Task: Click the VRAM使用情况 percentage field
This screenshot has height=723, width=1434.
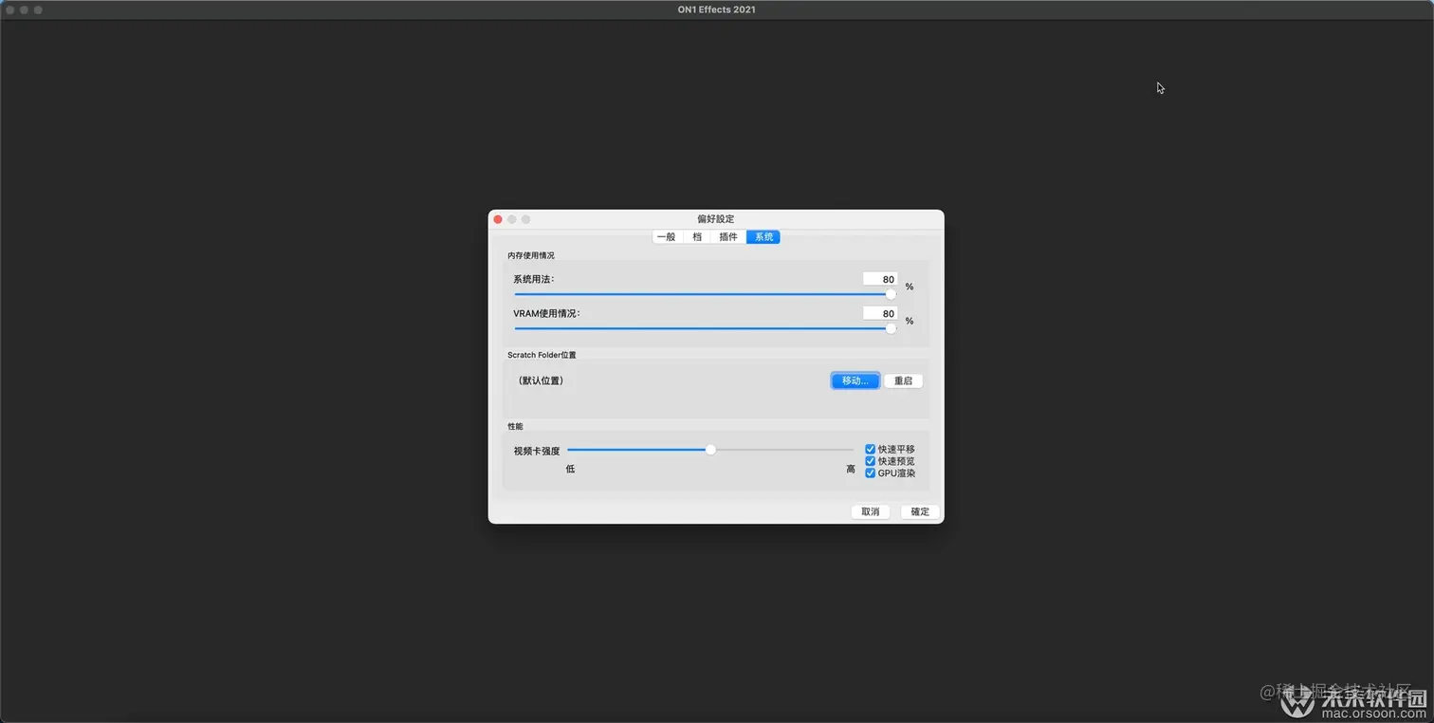Action: tap(880, 313)
